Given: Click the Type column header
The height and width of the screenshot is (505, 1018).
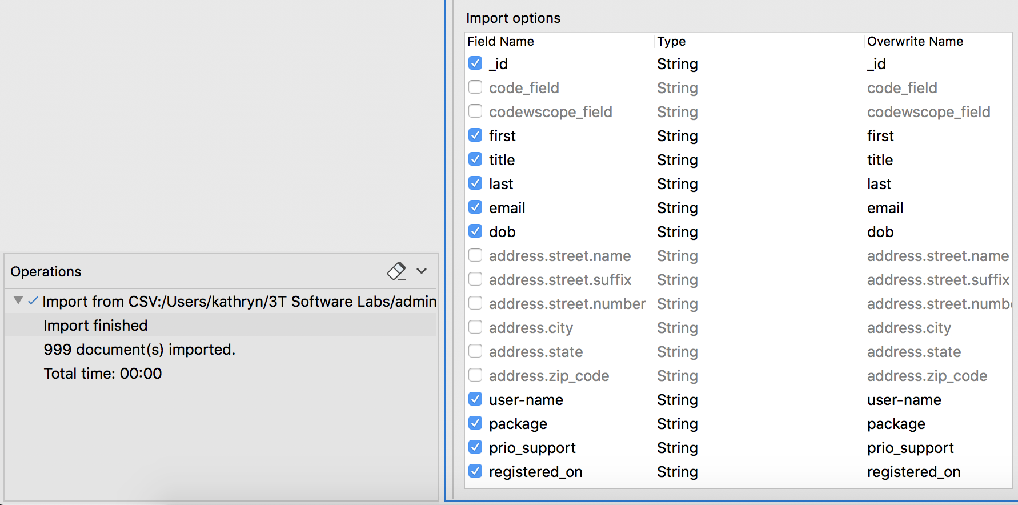Looking at the screenshot, I should pos(671,41).
